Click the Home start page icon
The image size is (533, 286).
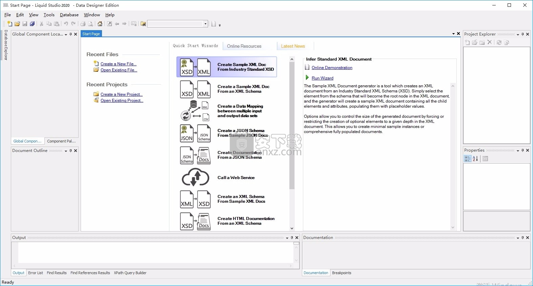100,24
